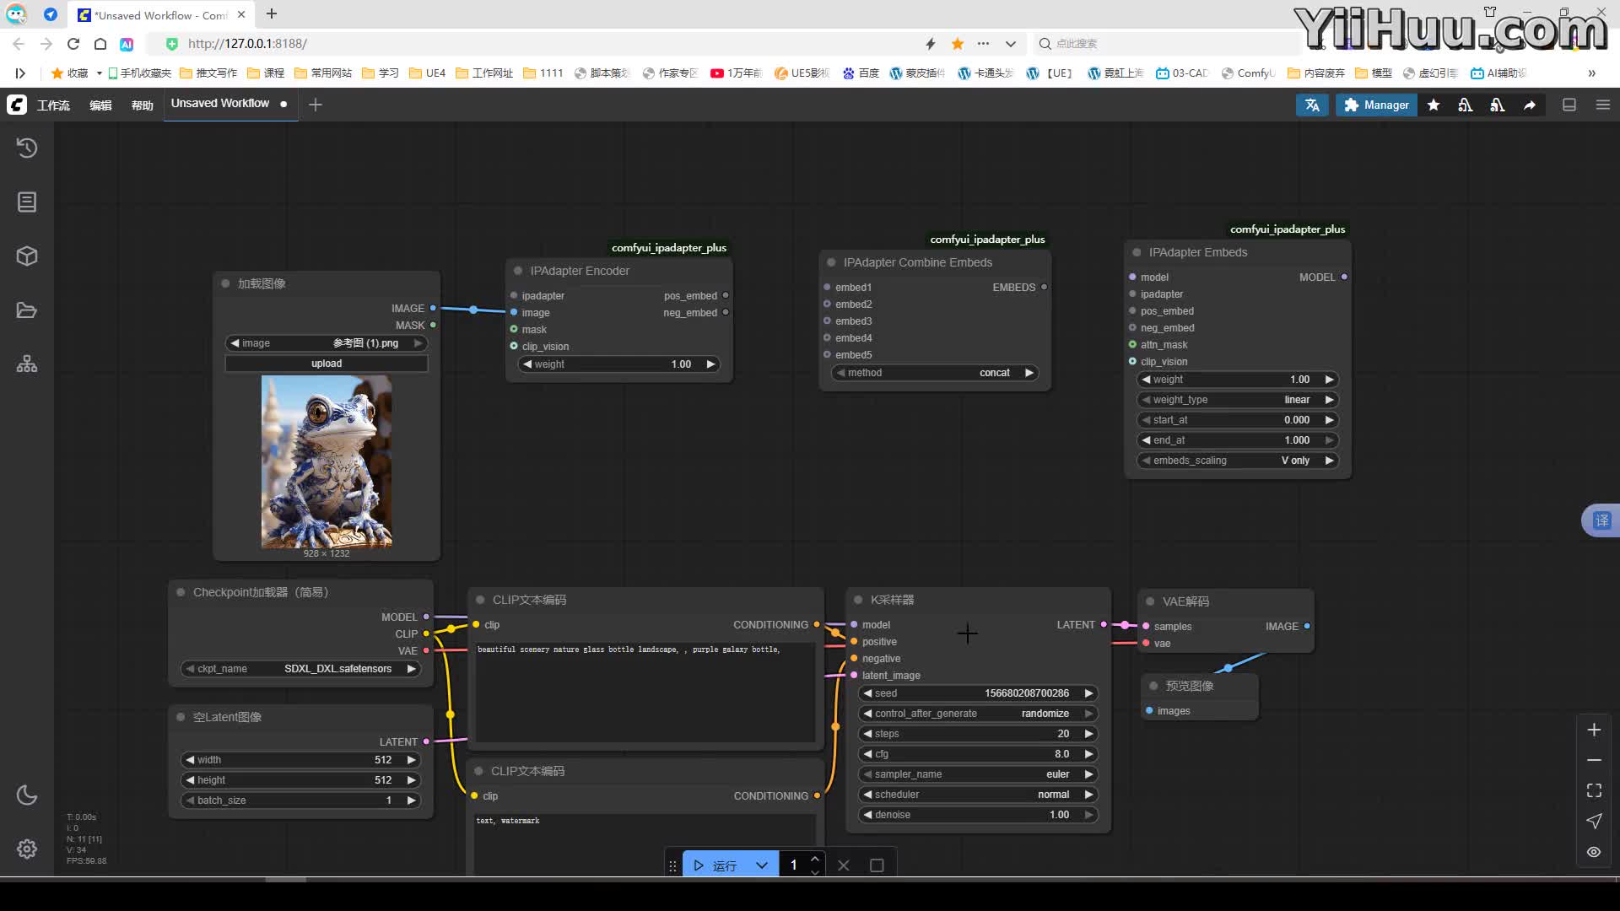Image resolution: width=1620 pixels, height=911 pixels.
Task: Click the fit view icon
Action: click(1594, 790)
